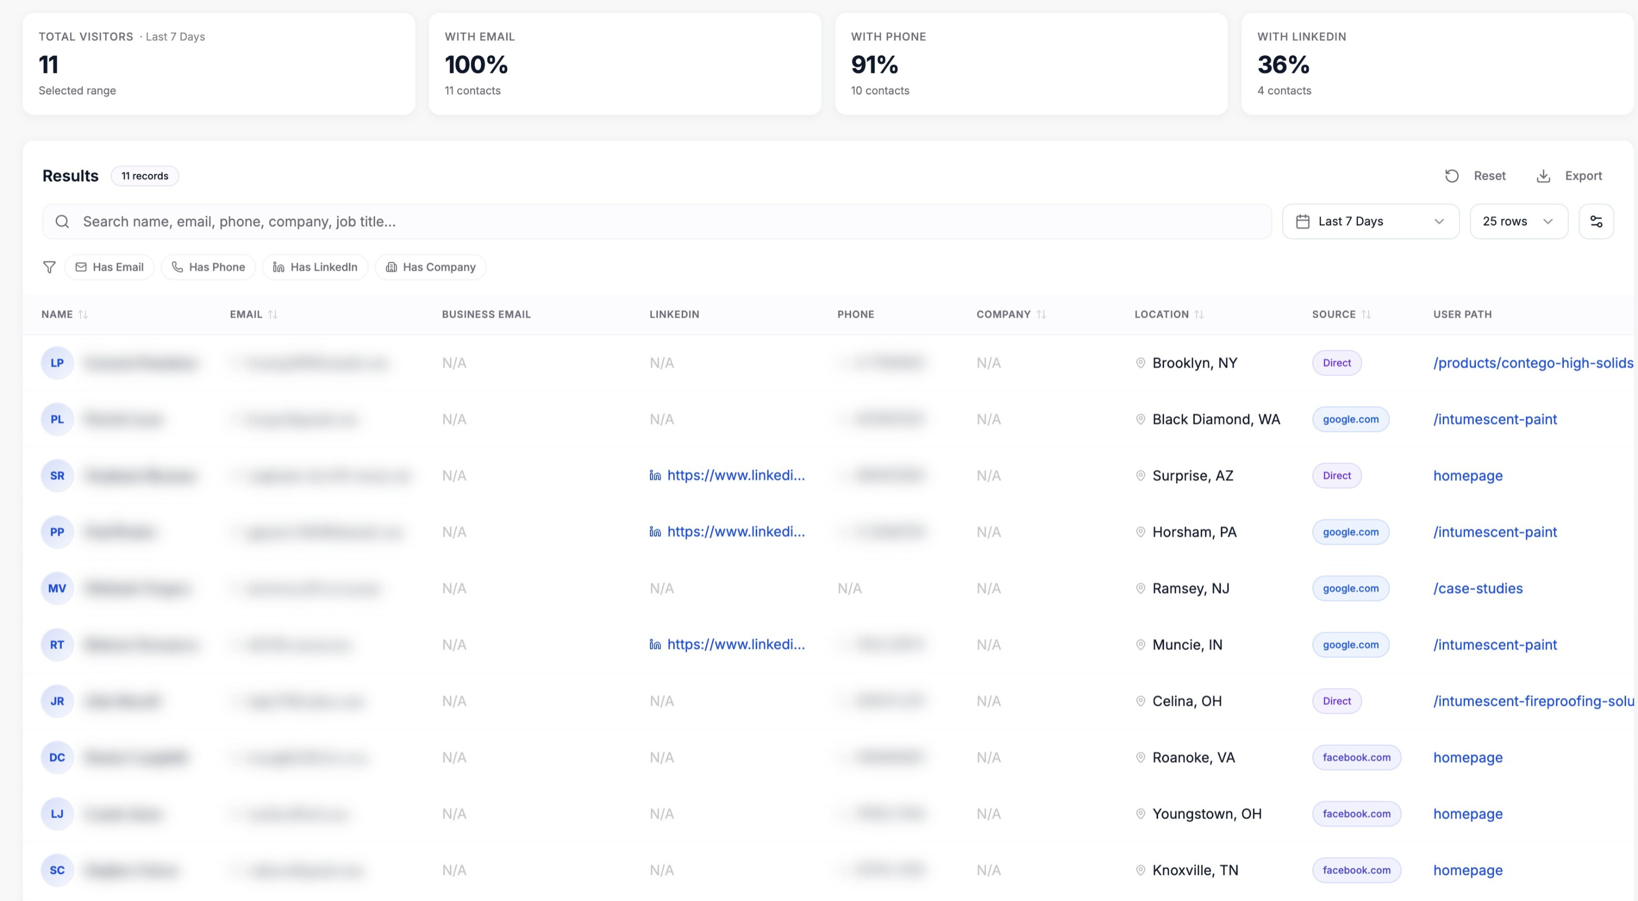This screenshot has height=901, width=1638.
Task: Sort by Name column arrows
Action: [x=83, y=314]
